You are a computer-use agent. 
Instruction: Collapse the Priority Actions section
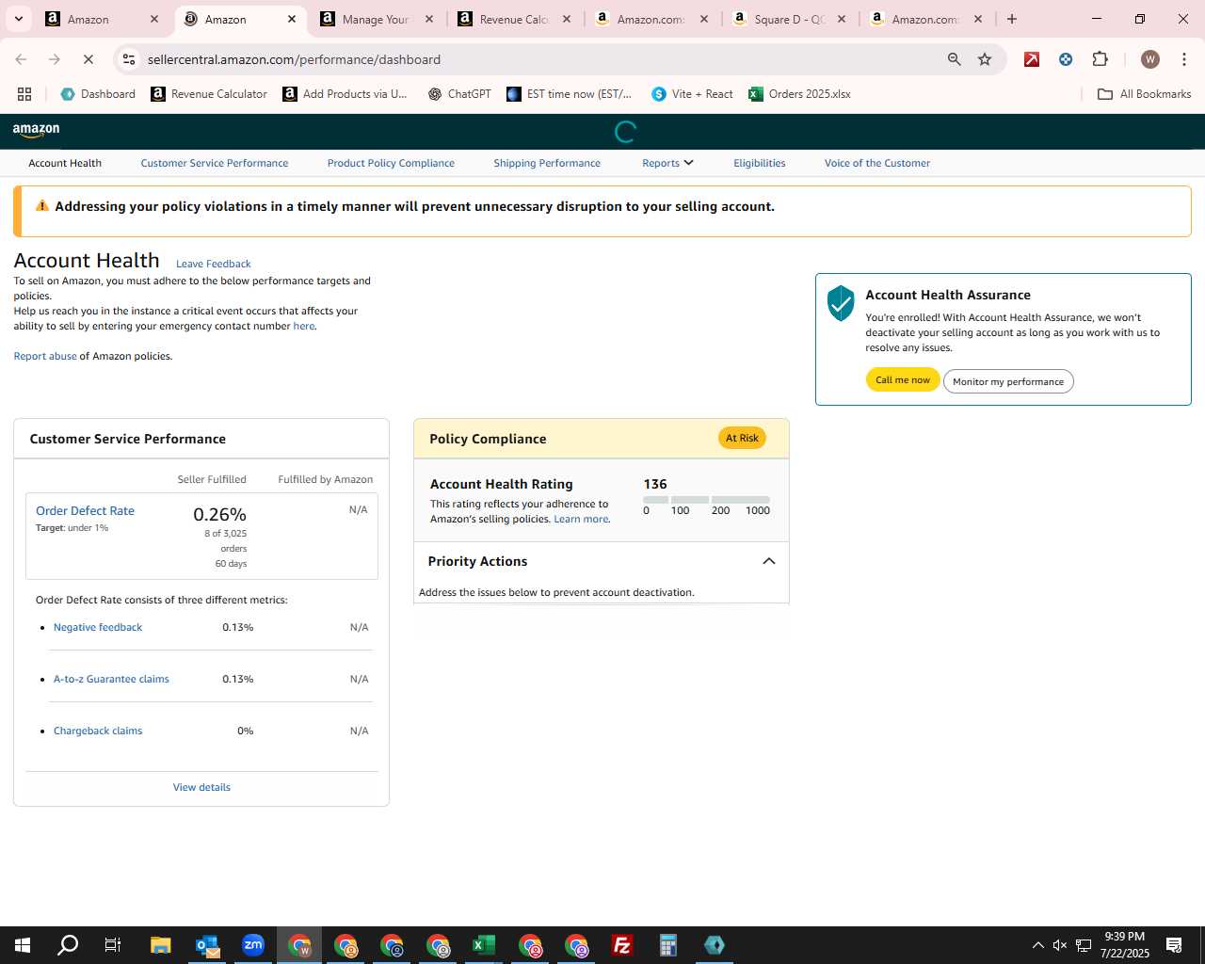point(768,561)
